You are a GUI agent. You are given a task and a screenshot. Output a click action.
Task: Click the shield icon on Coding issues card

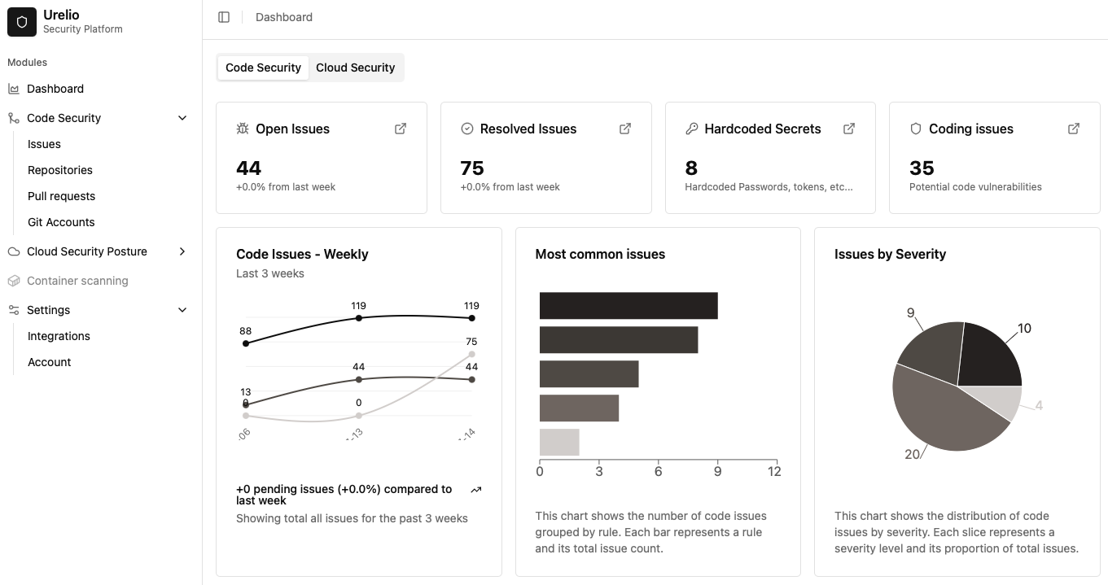click(915, 129)
